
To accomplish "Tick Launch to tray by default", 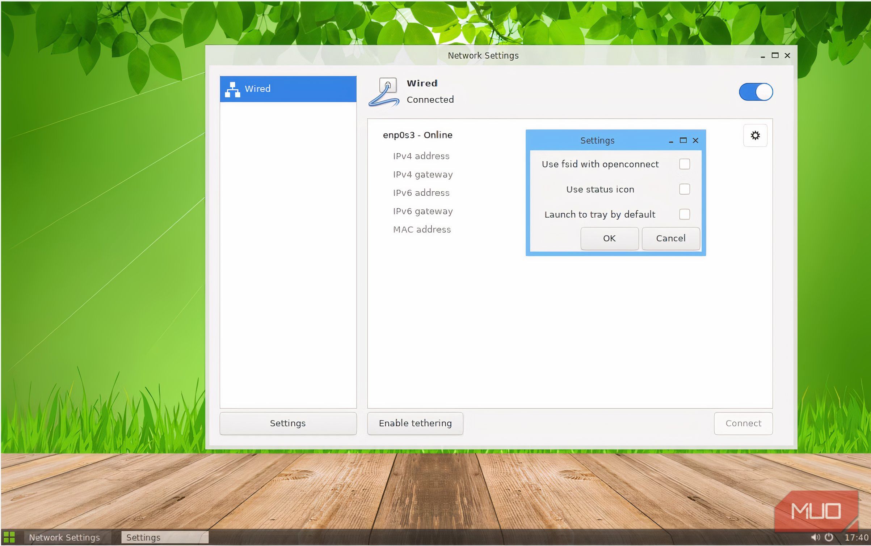I will pyautogui.click(x=684, y=214).
